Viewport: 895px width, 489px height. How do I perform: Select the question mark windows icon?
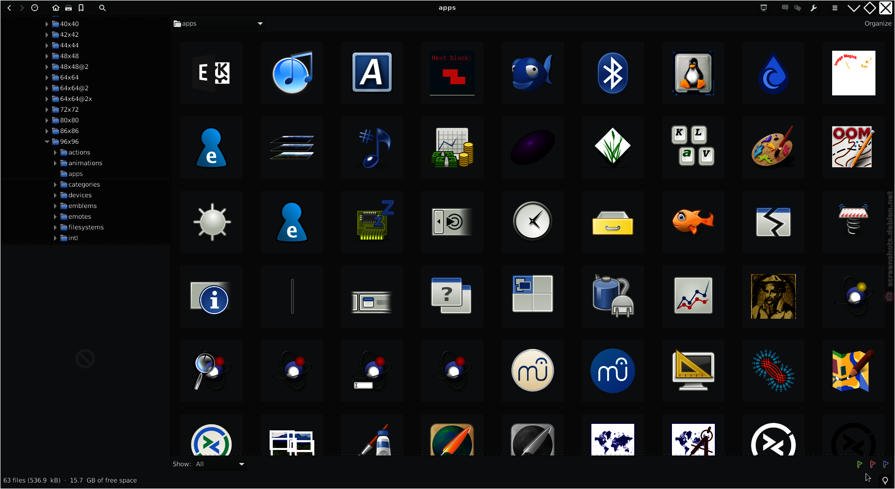pos(452,296)
